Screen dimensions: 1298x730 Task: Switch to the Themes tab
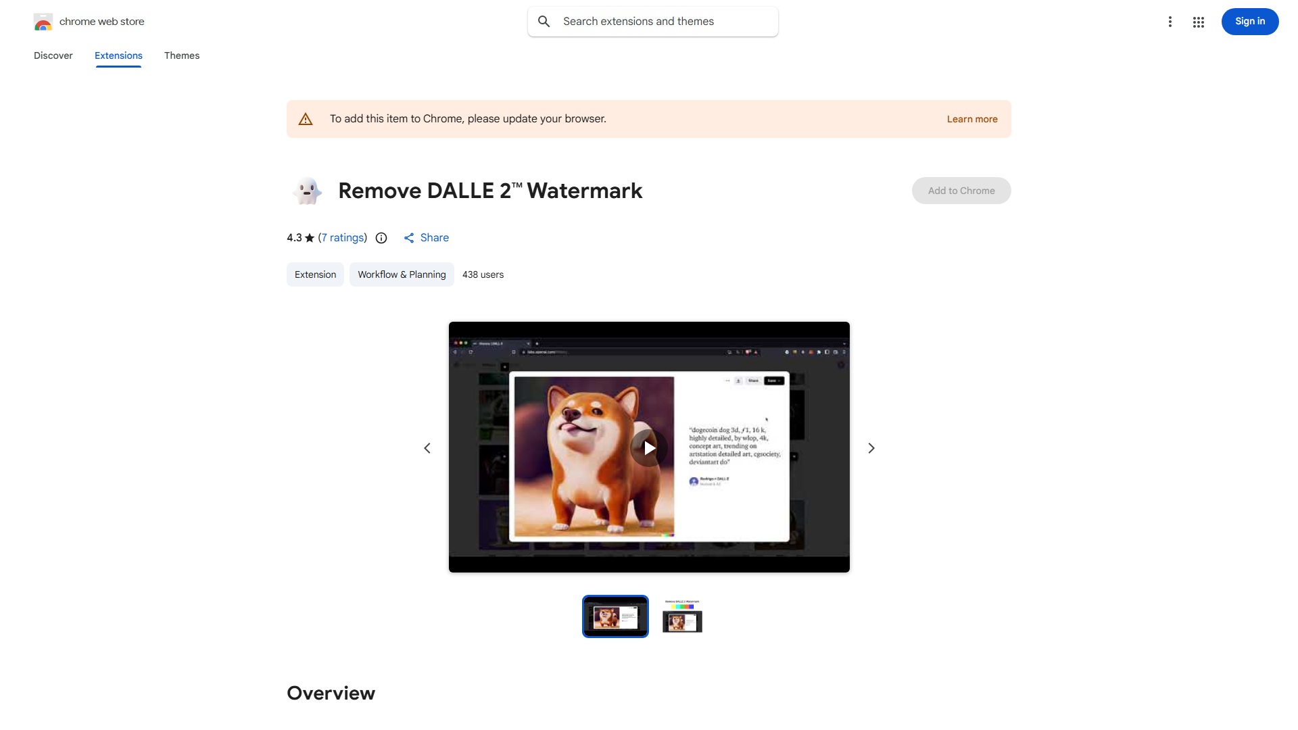pos(181,55)
